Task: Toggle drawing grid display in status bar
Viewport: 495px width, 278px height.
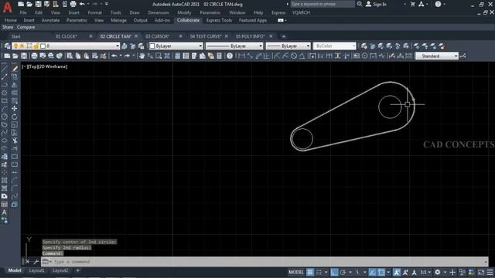Action: pyautogui.click(x=310, y=272)
